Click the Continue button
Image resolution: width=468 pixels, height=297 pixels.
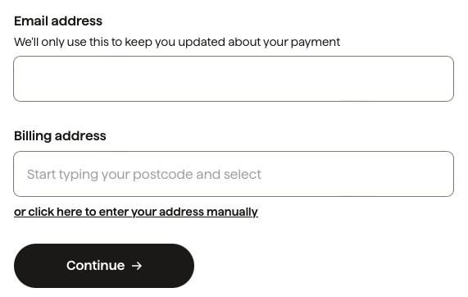click(x=104, y=266)
